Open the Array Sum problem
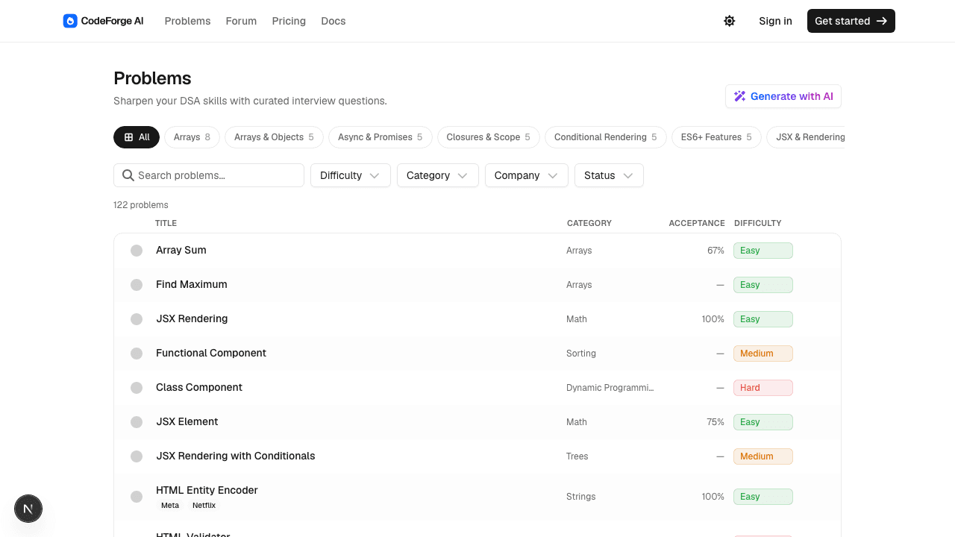The image size is (955, 537). (181, 250)
